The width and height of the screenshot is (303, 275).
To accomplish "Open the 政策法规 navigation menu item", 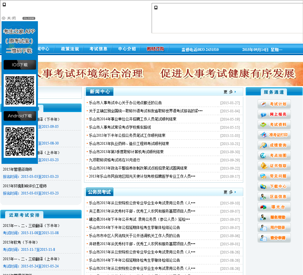I will tap(70, 49).
